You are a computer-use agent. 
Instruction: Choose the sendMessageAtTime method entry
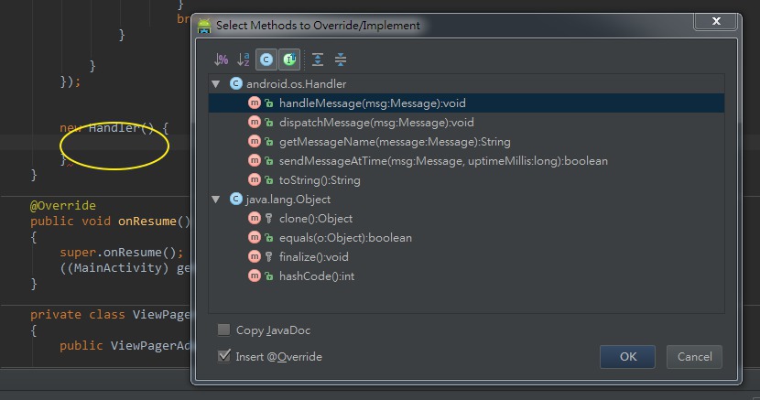coord(443,161)
